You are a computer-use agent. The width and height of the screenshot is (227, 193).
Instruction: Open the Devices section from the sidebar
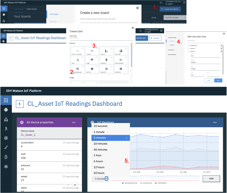[6, 109]
